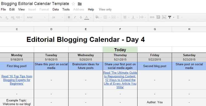Screen dimensions: 206x106
Task: Toggle bold formatting button
Action: [69, 17]
